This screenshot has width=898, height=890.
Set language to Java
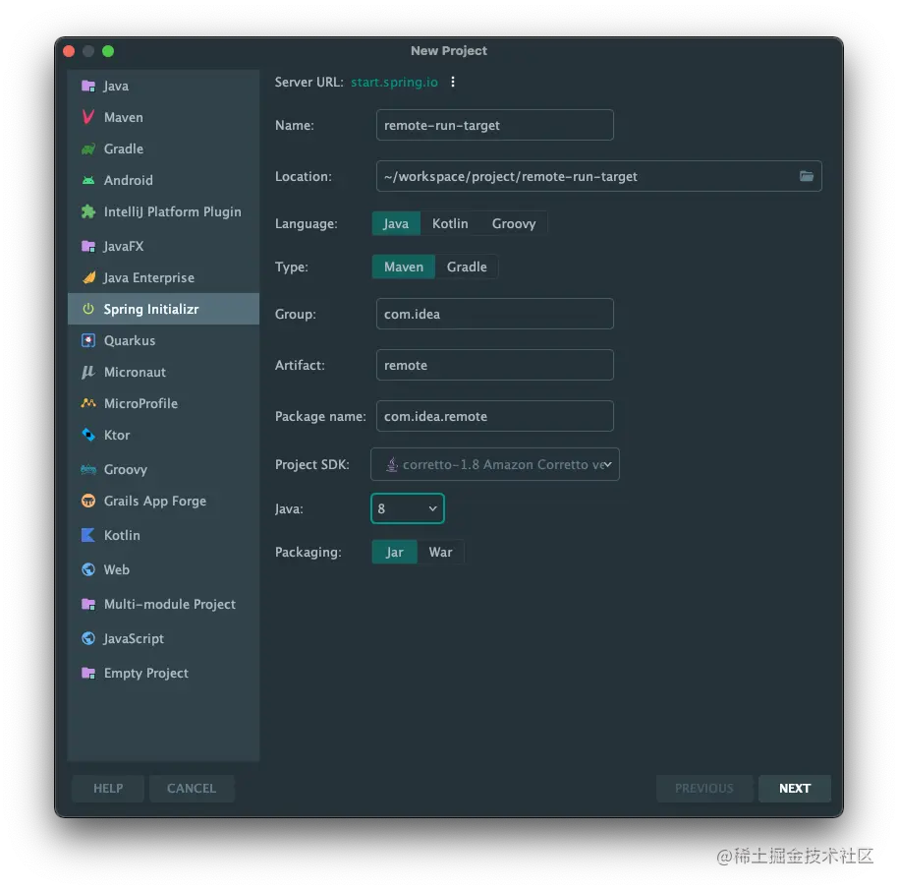coord(396,223)
